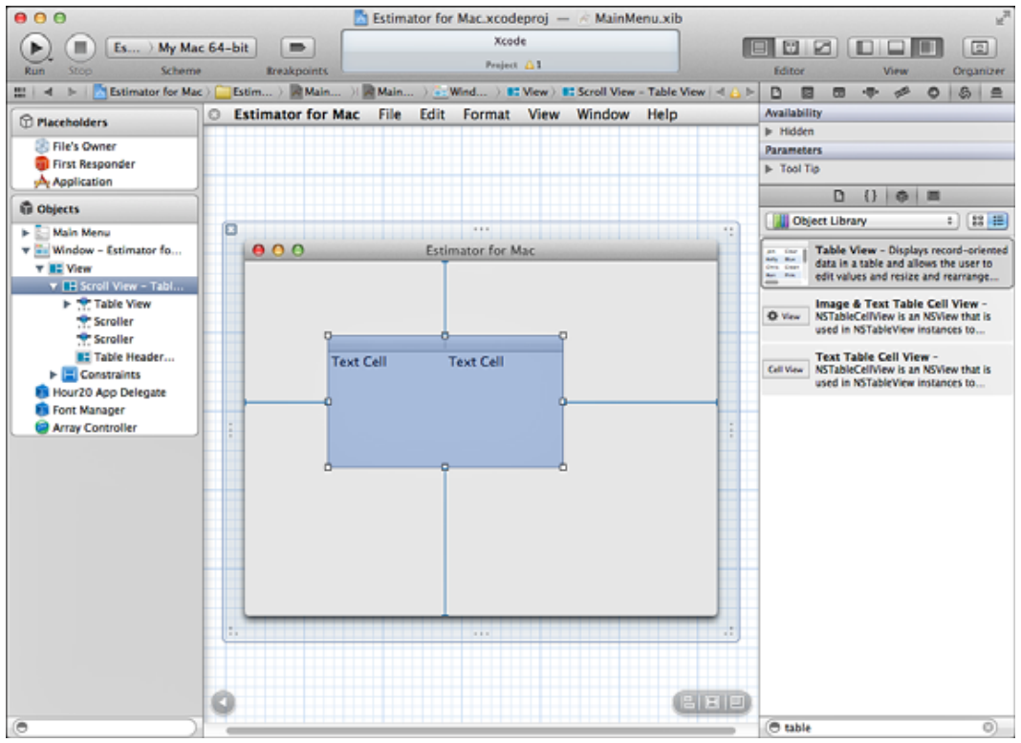Viewport: 1021px width, 743px height.
Task: Open the File menu in designed menu bar
Action: [x=389, y=115]
